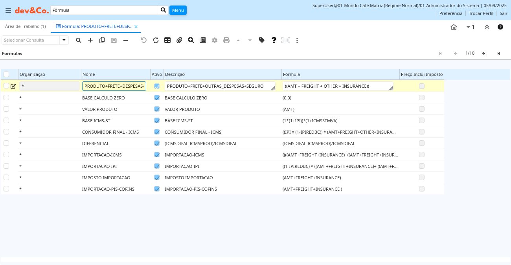Screen dimensions: 511x265
Task: Click the Descrição text field in edited row
Action: click(218, 86)
